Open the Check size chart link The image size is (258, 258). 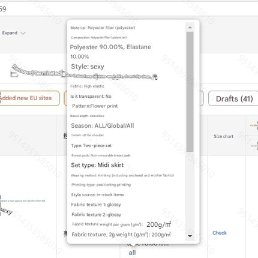[220, 233]
